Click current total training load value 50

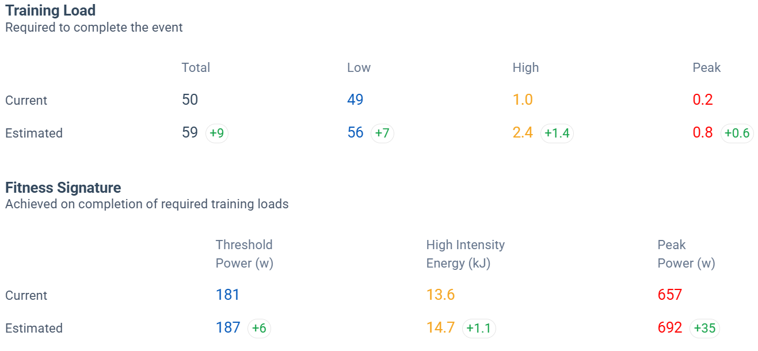[190, 100]
